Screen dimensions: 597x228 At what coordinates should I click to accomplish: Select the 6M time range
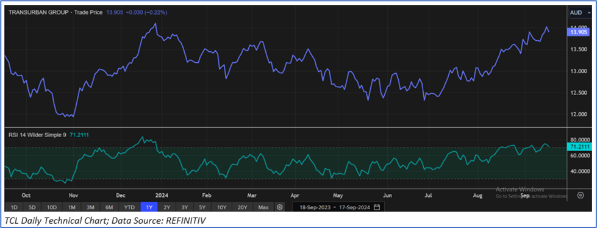[109, 207]
